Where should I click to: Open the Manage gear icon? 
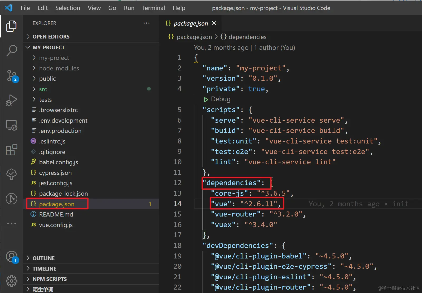12,281
